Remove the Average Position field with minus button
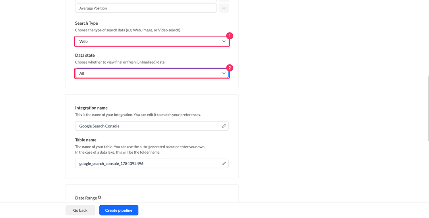The height and width of the screenshot is (218, 429). click(x=224, y=8)
